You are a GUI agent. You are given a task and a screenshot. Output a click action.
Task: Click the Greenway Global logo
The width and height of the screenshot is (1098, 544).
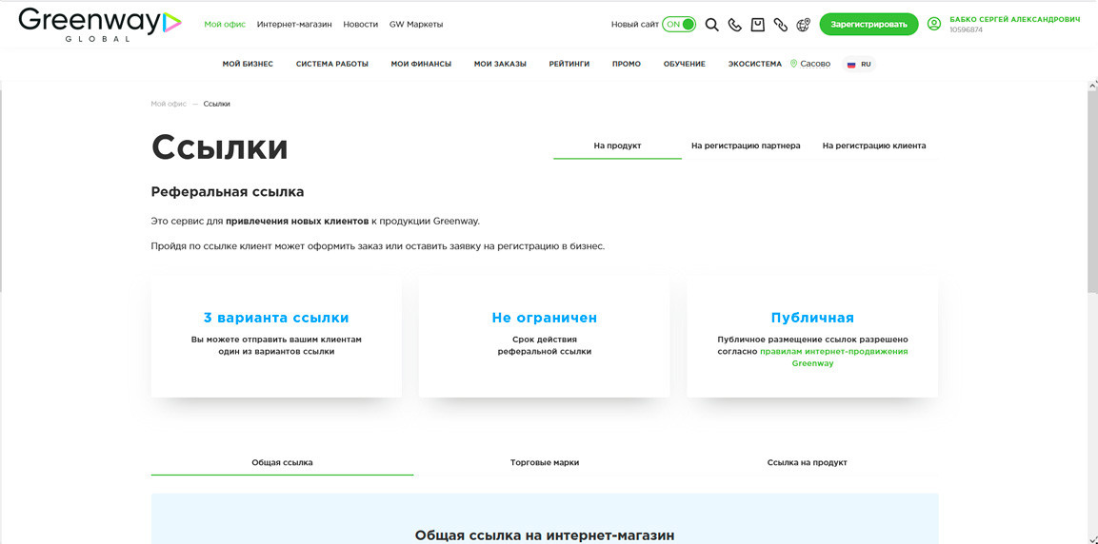[100, 25]
